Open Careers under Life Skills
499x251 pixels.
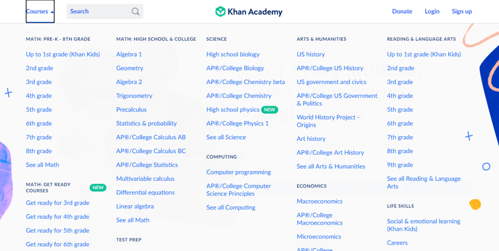[397, 243]
